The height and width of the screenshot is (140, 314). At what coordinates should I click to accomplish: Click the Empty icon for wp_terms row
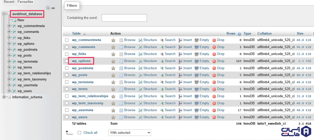(196, 89)
